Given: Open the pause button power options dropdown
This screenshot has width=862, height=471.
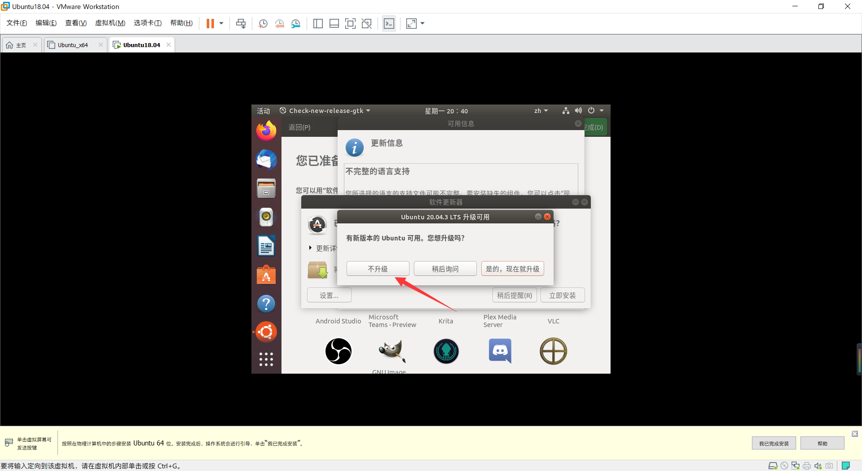Looking at the screenshot, I should (221, 23).
